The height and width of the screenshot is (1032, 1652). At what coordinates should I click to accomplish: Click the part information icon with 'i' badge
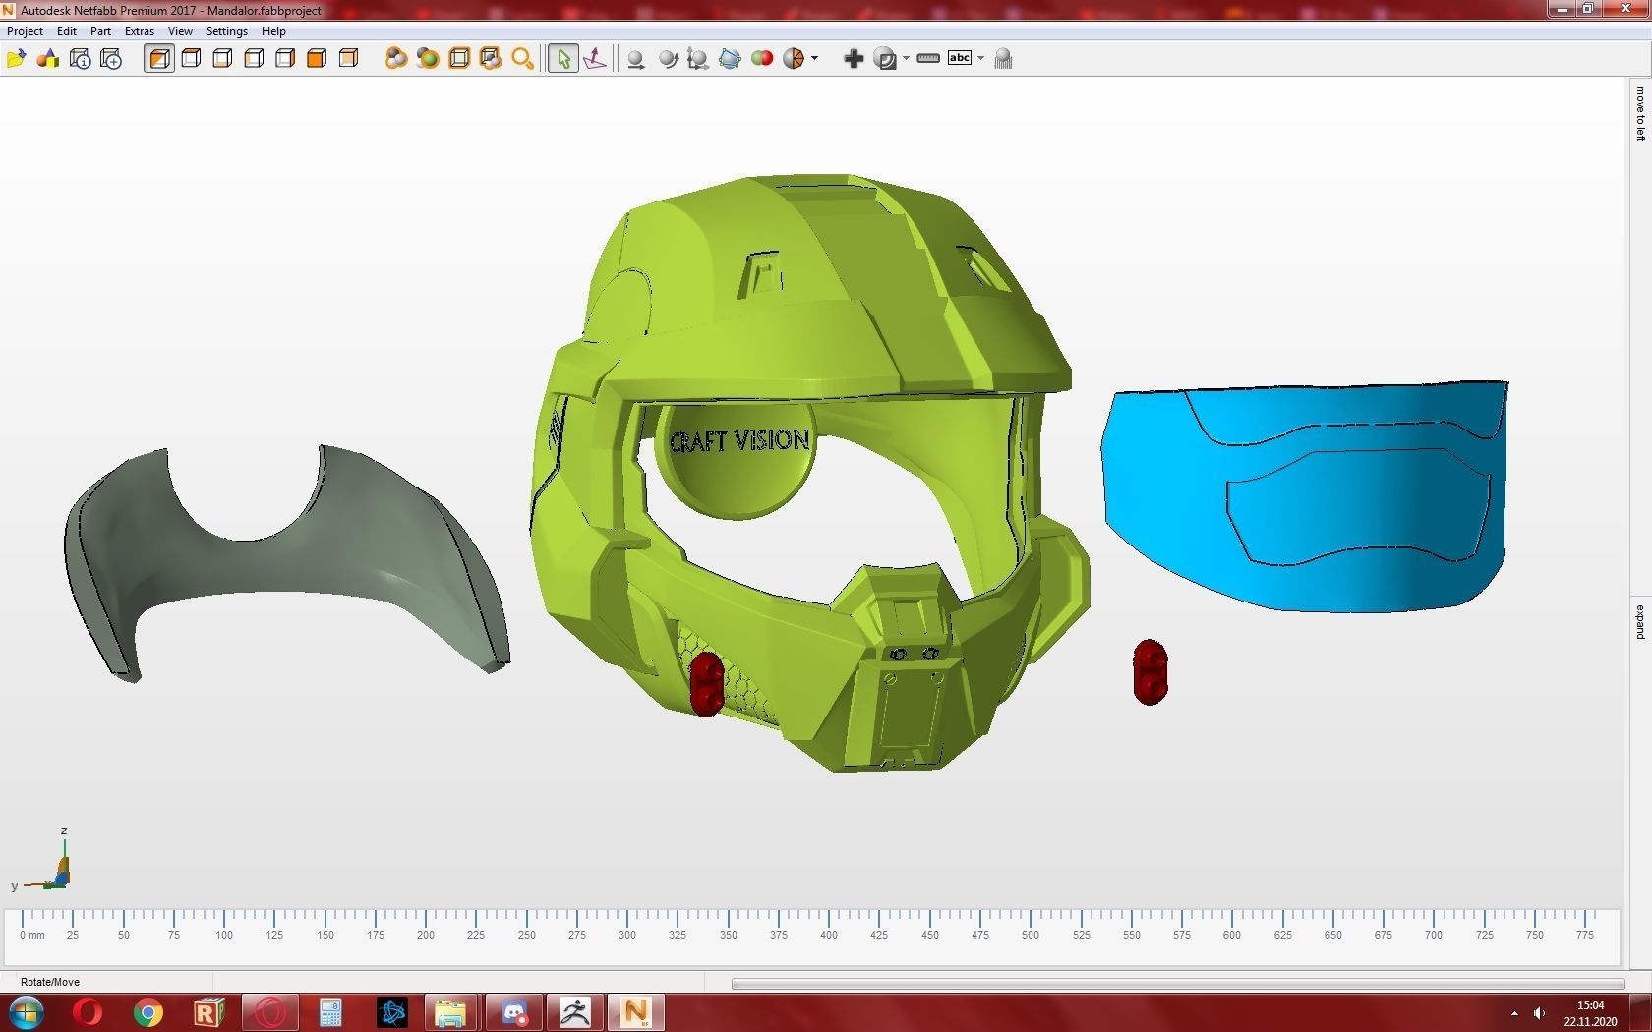click(80, 59)
